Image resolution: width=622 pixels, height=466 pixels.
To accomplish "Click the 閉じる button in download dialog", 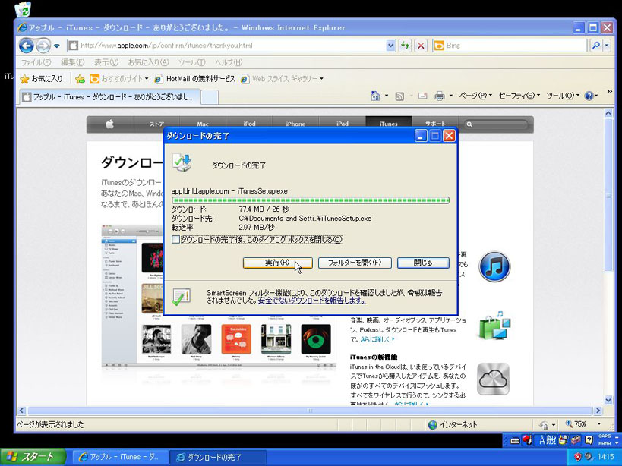I will (423, 263).
